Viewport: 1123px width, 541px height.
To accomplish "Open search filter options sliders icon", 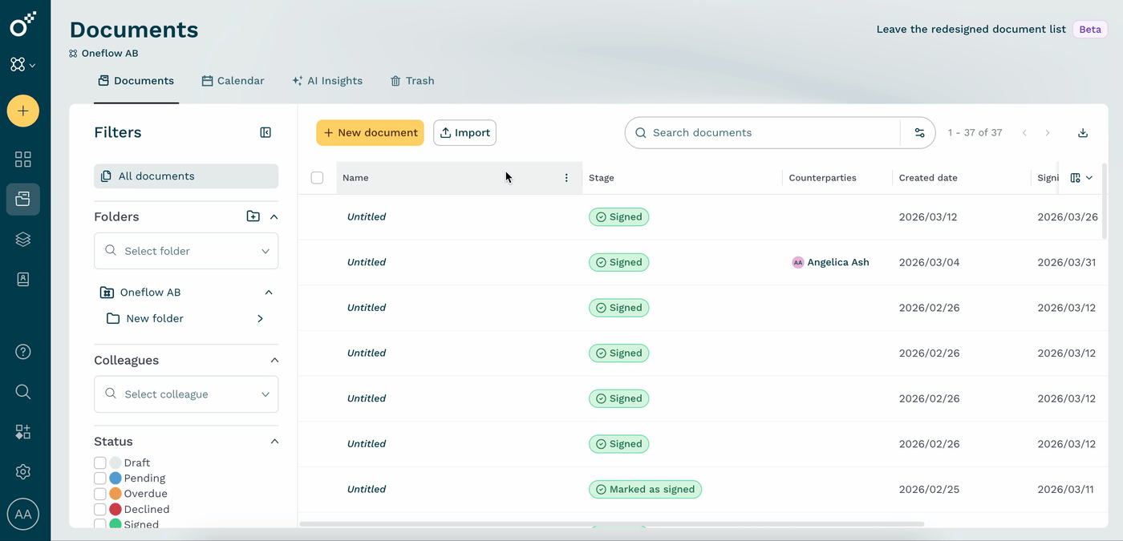I will [x=919, y=133].
